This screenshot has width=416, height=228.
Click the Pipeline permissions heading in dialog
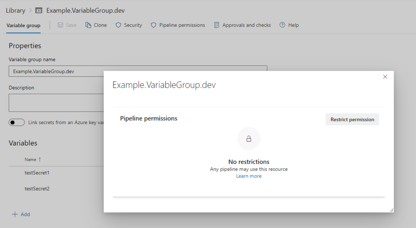149,118
